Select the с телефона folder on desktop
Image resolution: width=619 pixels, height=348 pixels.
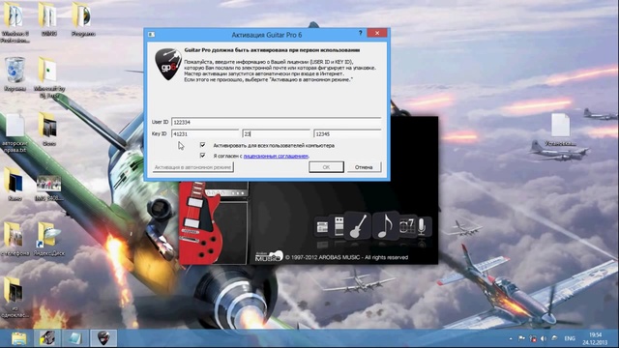click(x=15, y=239)
